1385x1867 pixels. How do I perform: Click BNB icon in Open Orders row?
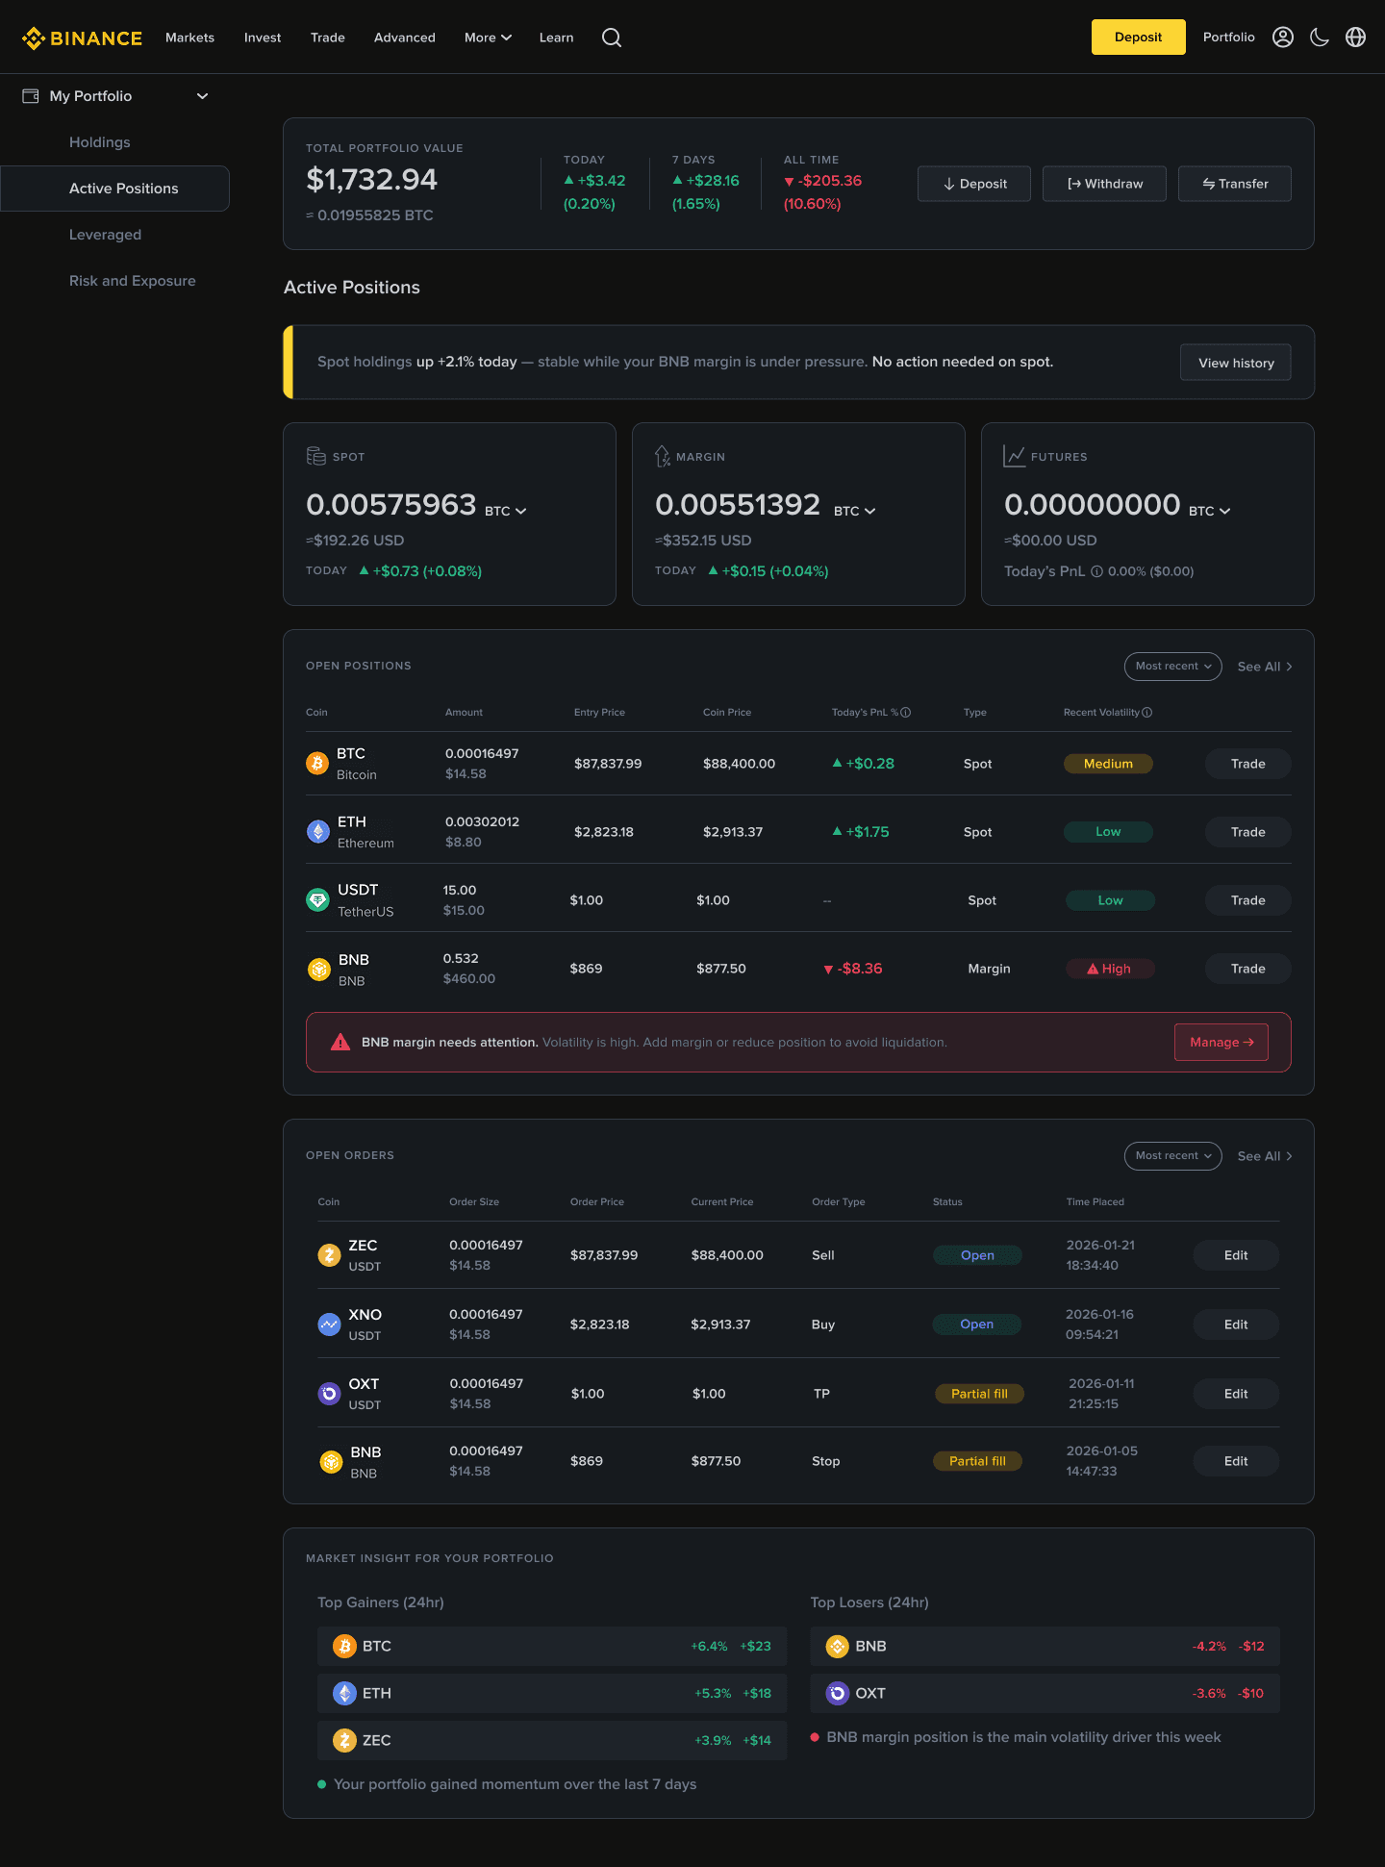331,1462
